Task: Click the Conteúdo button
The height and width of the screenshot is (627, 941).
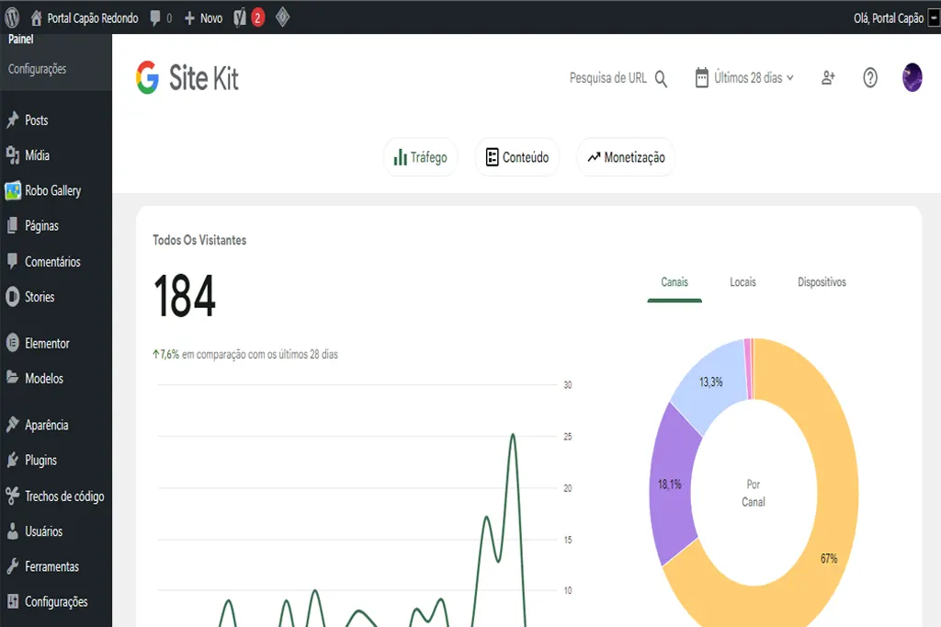Action: click(x=516, y=156)
